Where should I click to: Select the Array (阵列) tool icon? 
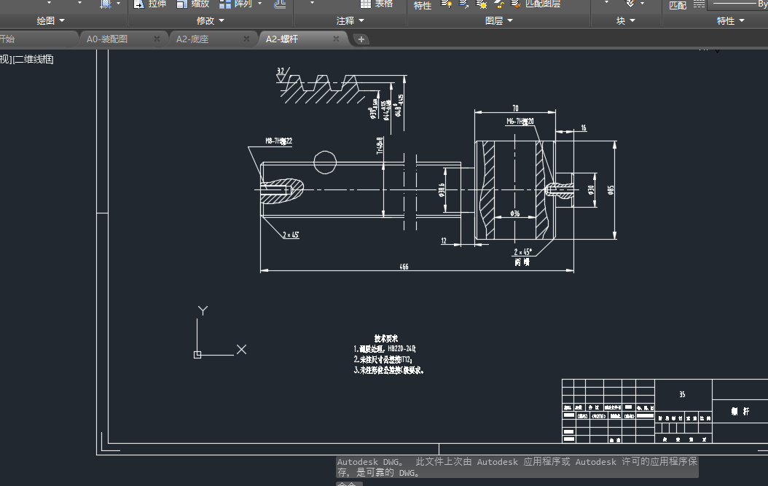coord(225,4)
